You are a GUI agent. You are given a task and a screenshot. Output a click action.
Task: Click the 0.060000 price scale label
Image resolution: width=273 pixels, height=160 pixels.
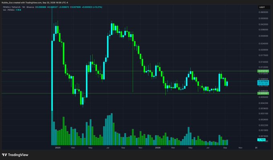pyautogui.click(x=263, y=12)
